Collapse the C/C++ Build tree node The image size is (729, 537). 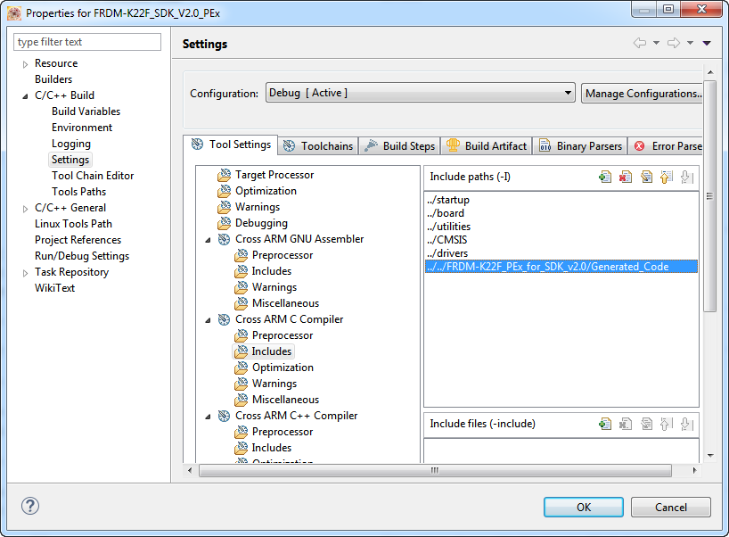point(25,95)
